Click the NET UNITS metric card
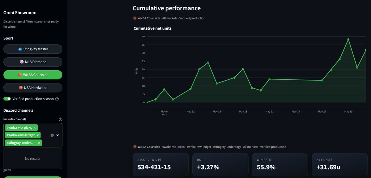 [339, 165]
